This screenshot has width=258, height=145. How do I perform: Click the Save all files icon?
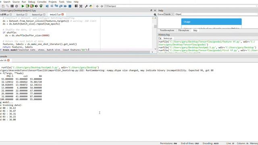8,6
